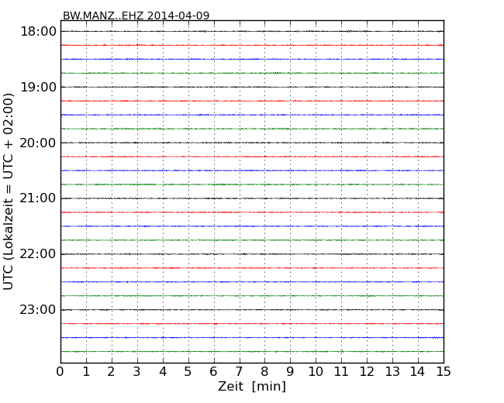Image resolution: width=504 pixels, height=403 pixels.
Task: Click the 22:00 time label
Action: click(38, 254)
